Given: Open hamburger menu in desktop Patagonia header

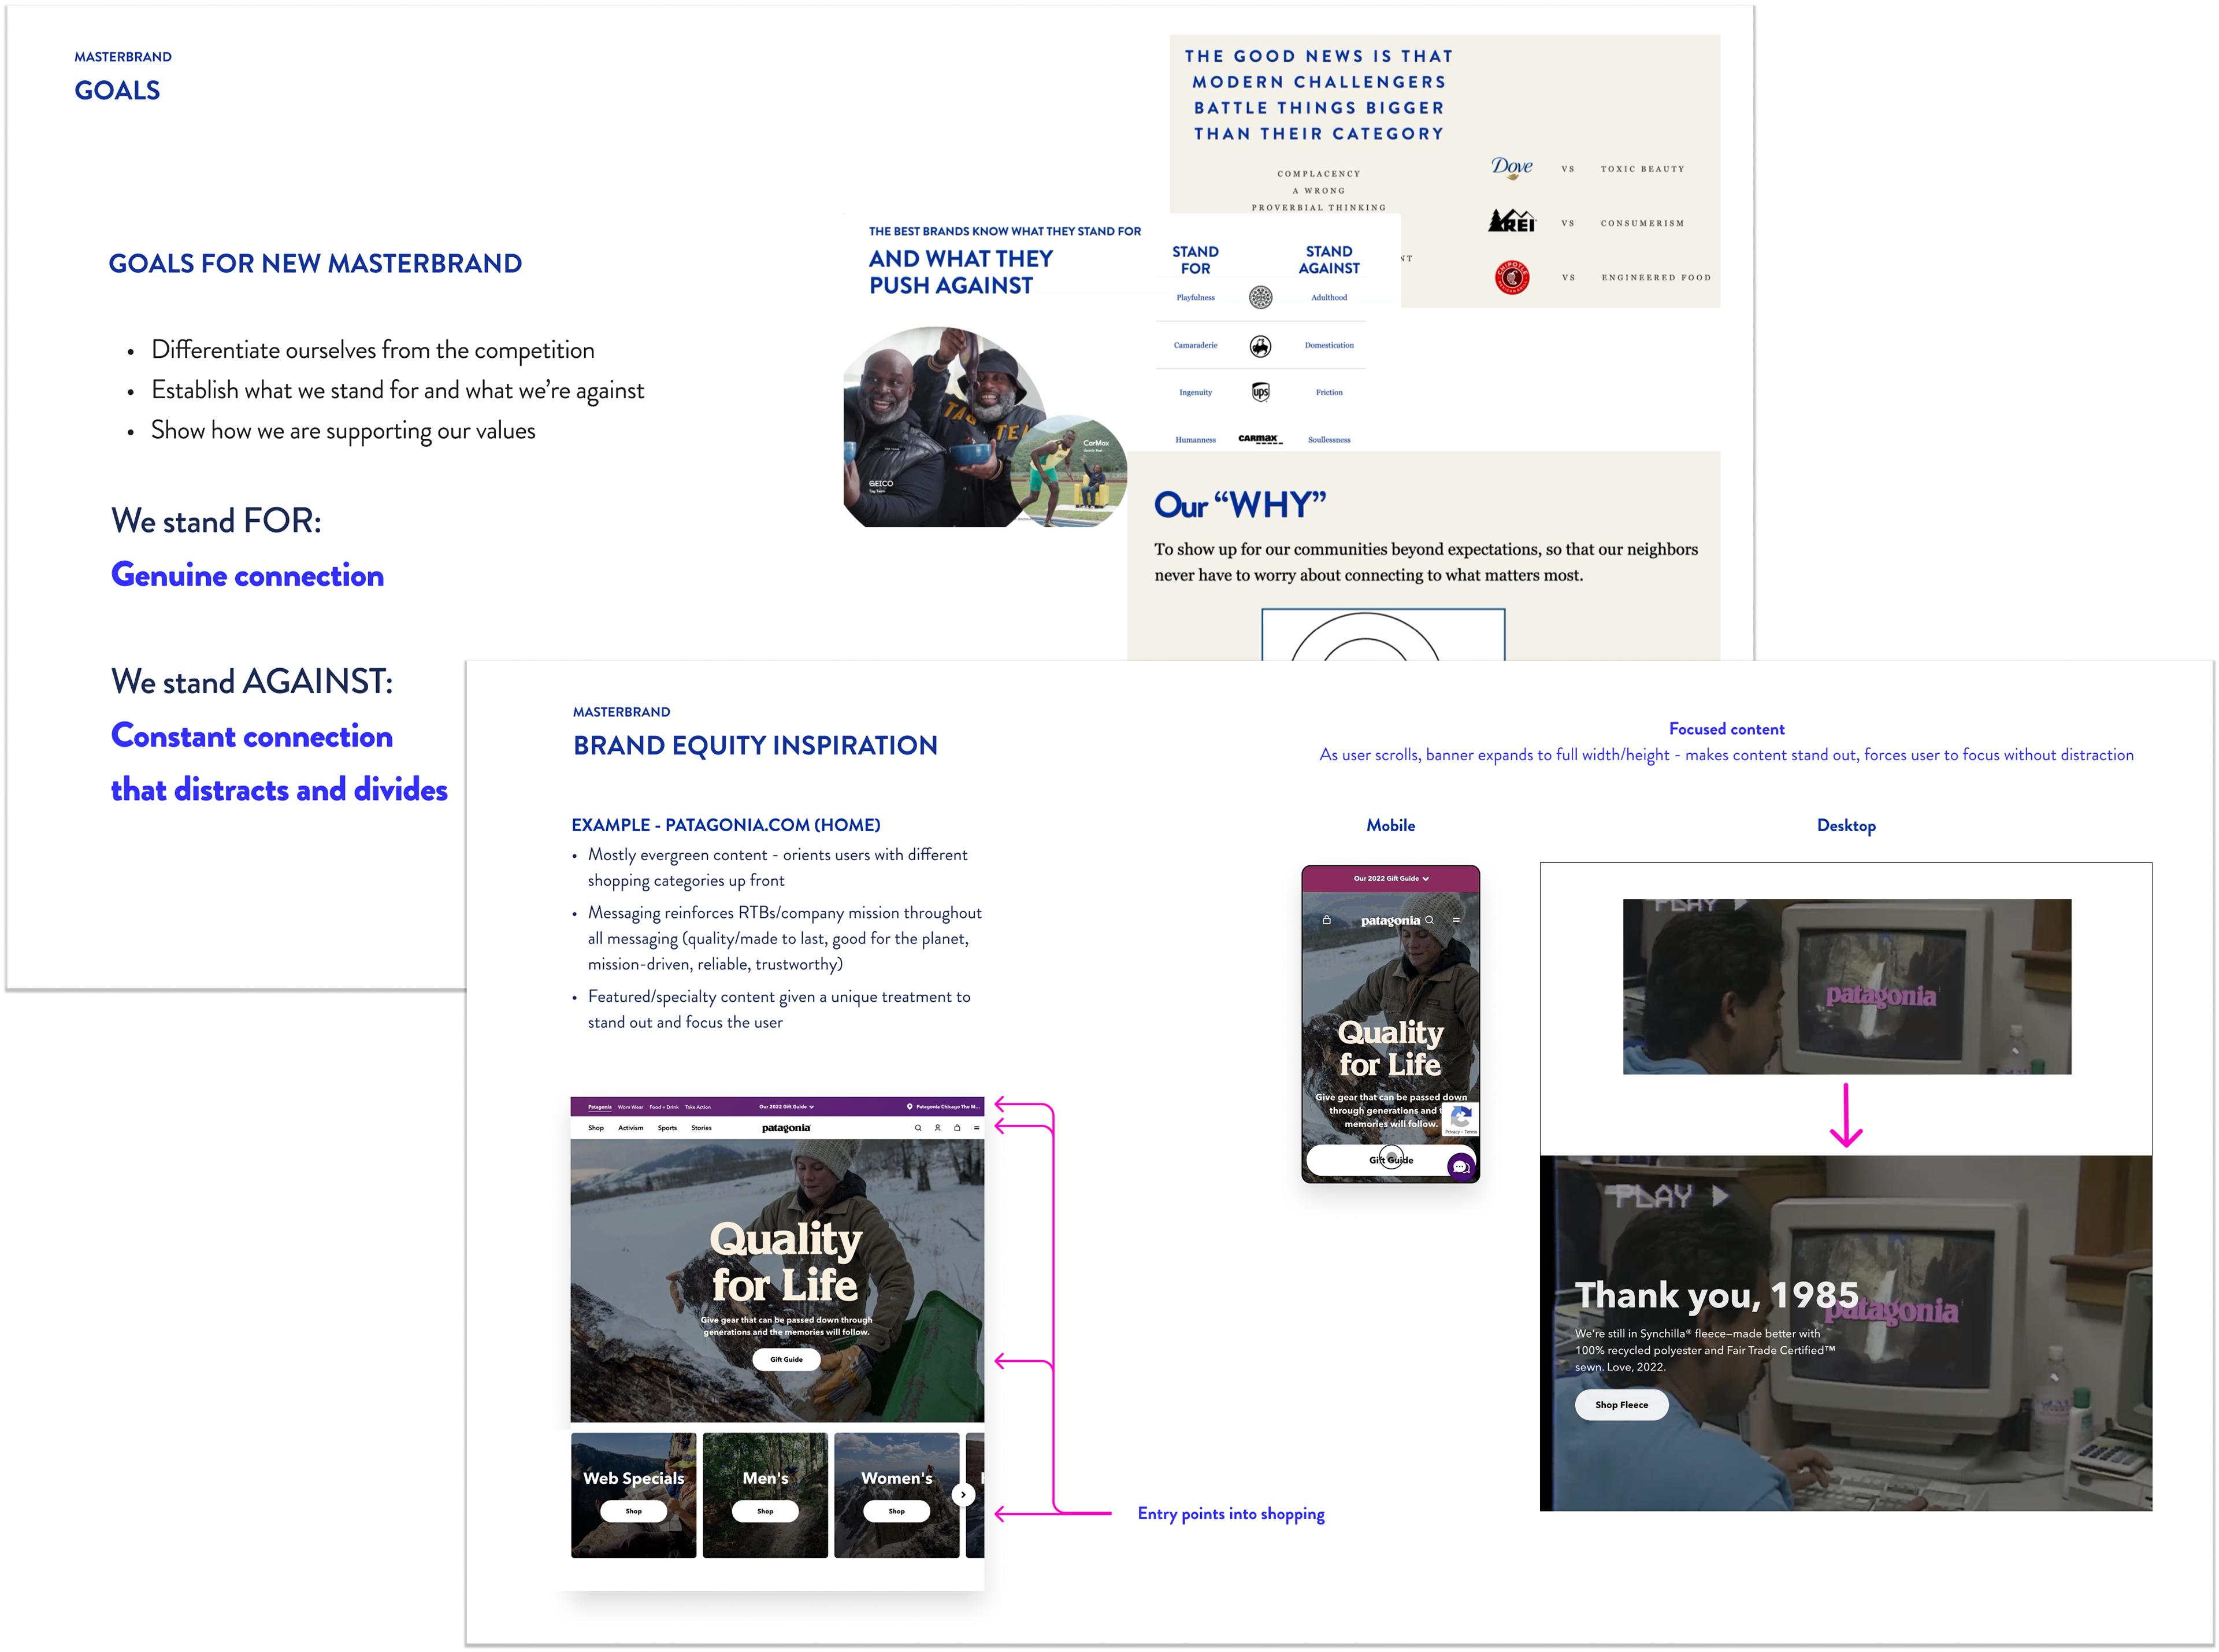Looking at the screenshot, I should pos(977,1128).
